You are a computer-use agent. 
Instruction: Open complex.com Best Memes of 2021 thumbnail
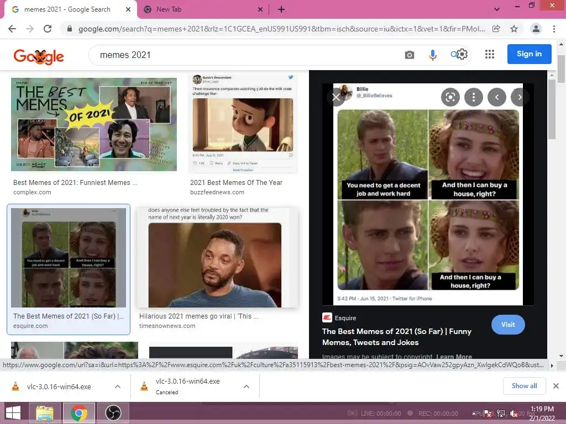pyautogui.click(x=94, y=124)
